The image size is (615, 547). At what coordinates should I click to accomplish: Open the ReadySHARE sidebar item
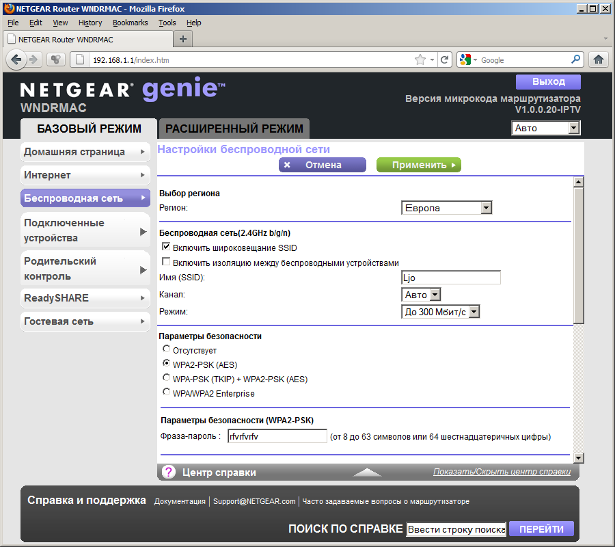[x=85, y=298]
